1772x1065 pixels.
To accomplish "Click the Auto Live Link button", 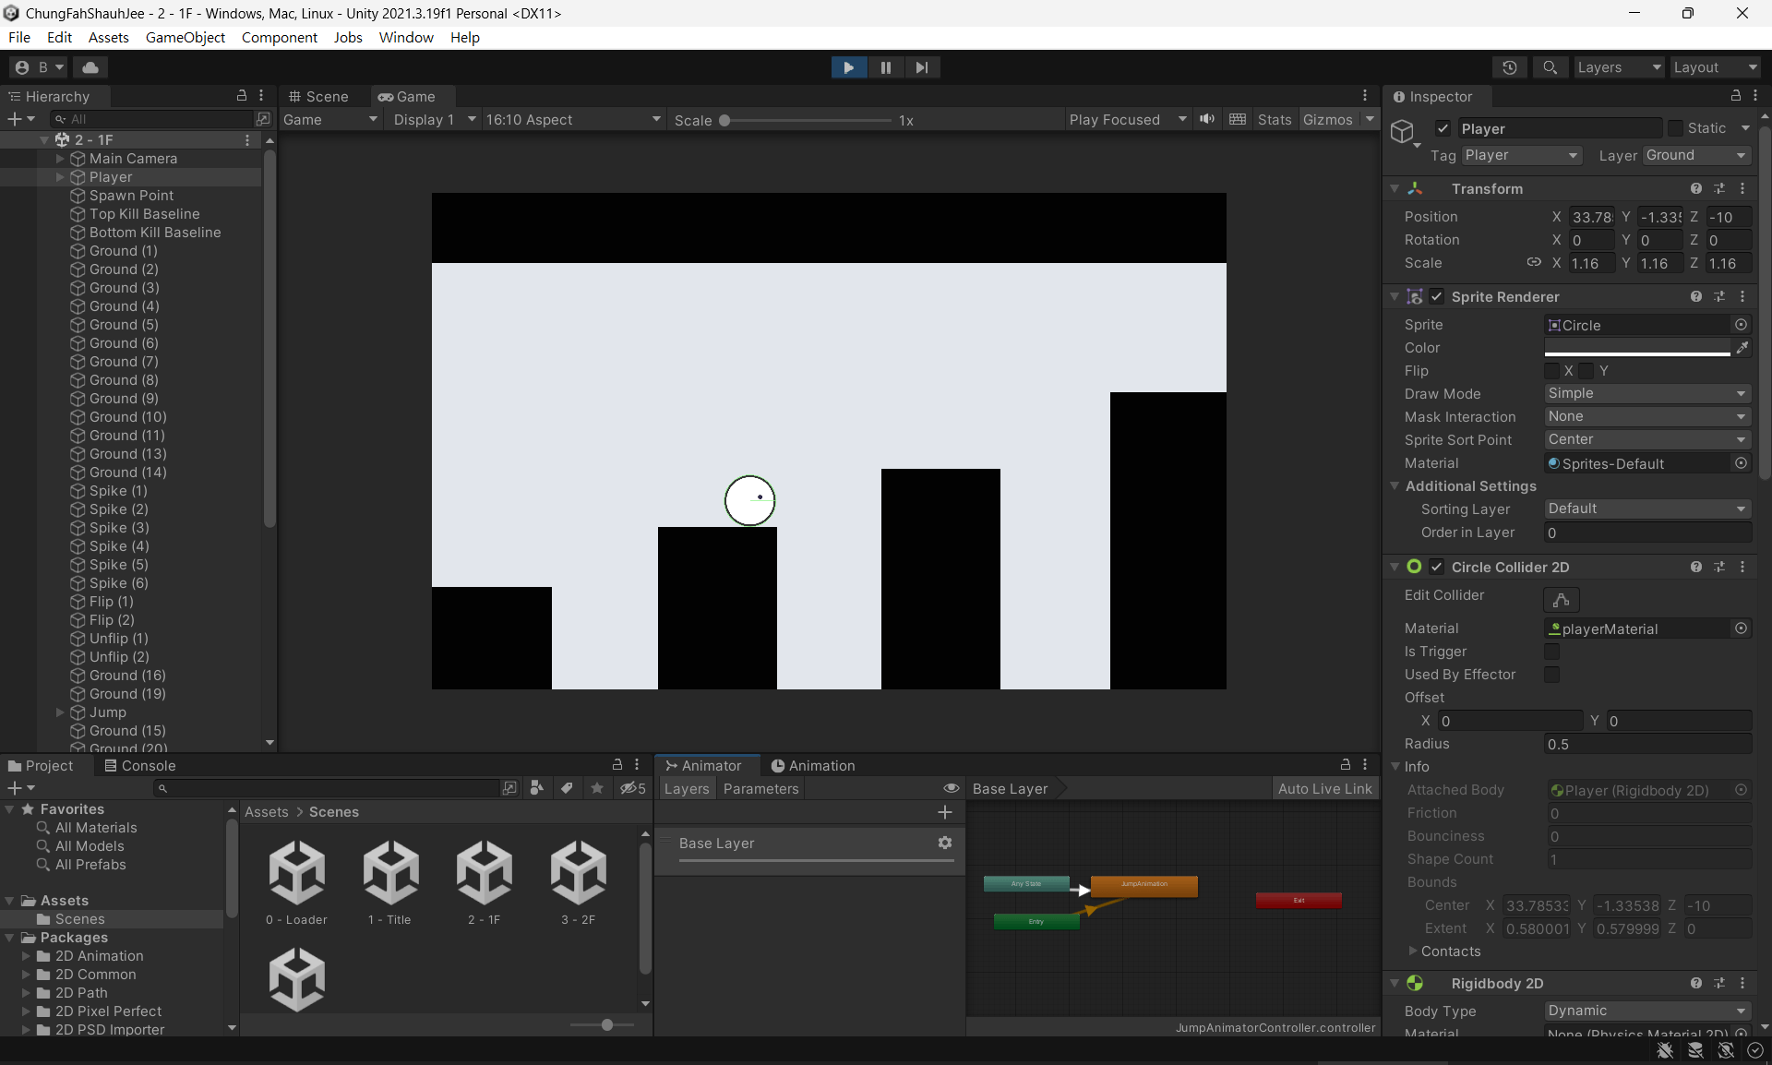I will [x=1324, y=788].
